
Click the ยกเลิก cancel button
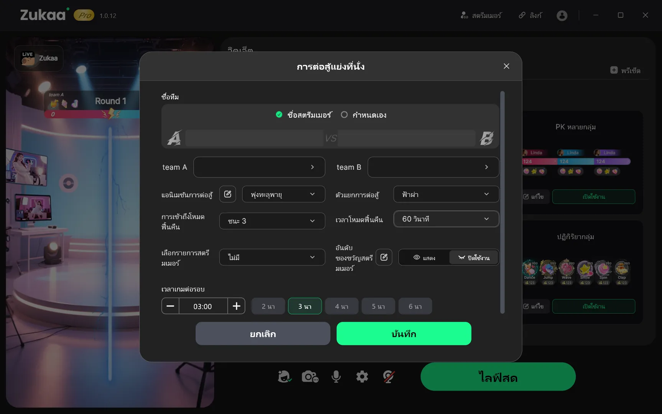[x=263, y=333]
